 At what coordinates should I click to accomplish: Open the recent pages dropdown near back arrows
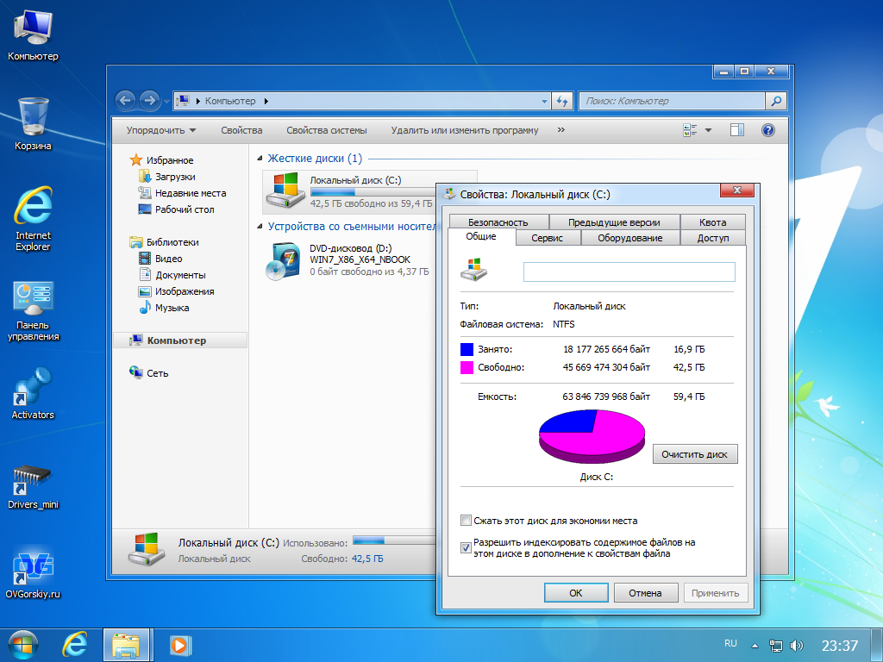(166, 102)
